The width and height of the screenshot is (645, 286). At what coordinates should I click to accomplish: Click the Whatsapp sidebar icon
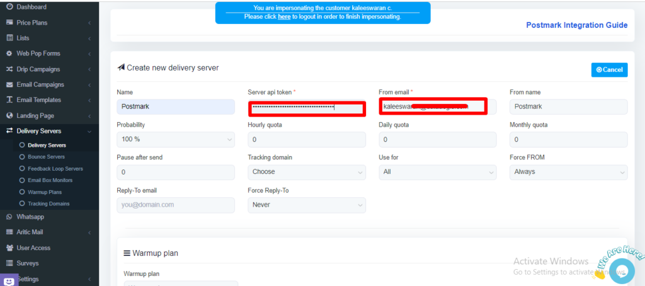[9, 217]
